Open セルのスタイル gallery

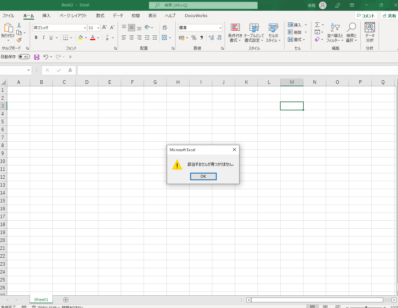point(273,33)
